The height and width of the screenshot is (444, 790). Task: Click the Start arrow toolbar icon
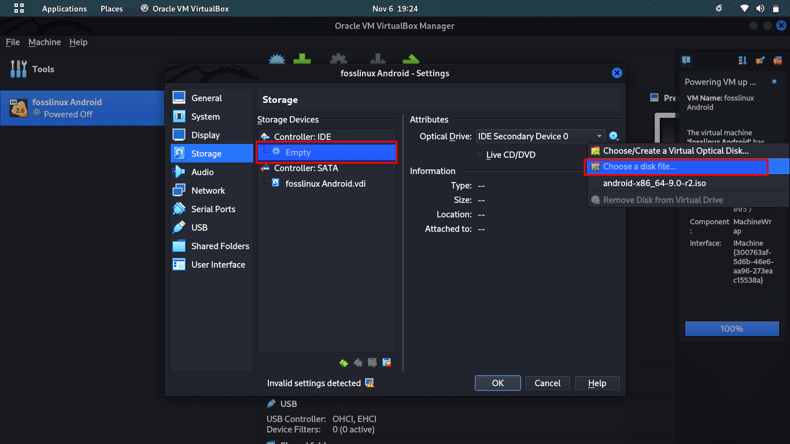411,60
